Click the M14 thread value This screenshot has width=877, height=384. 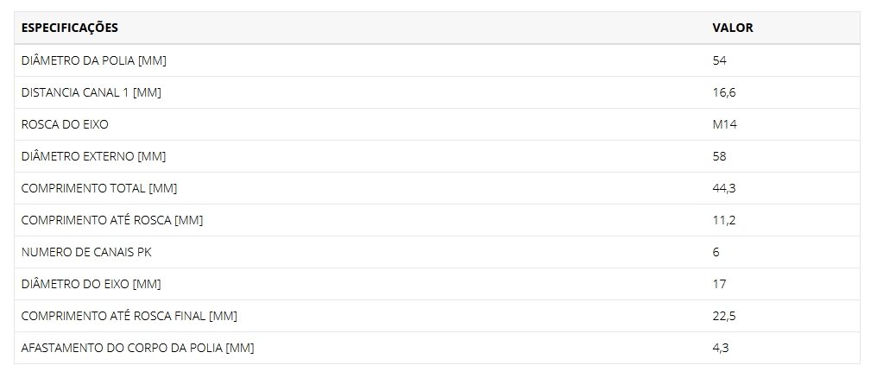pos(724,124)
